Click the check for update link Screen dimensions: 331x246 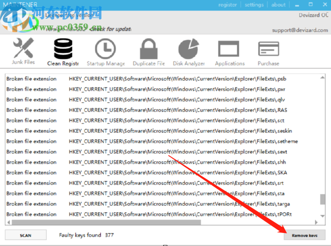[111, 29]
